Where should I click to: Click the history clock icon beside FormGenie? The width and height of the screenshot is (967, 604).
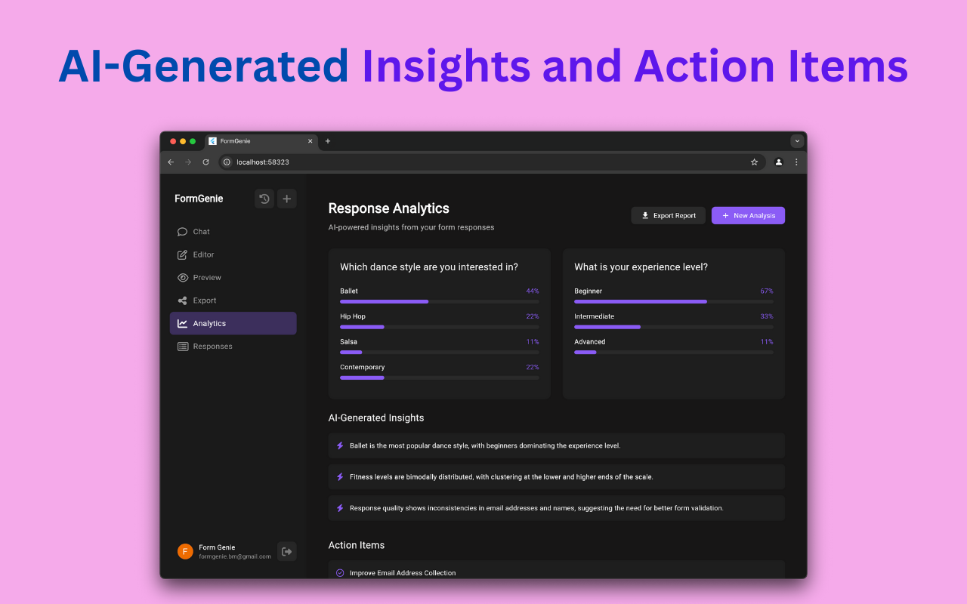264,199
